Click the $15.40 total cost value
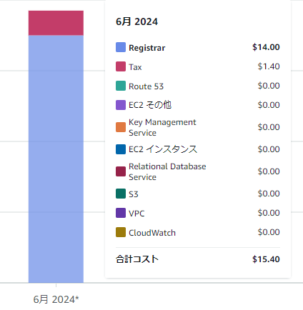Viewport: 303px width, 310px height. [266, 259]
